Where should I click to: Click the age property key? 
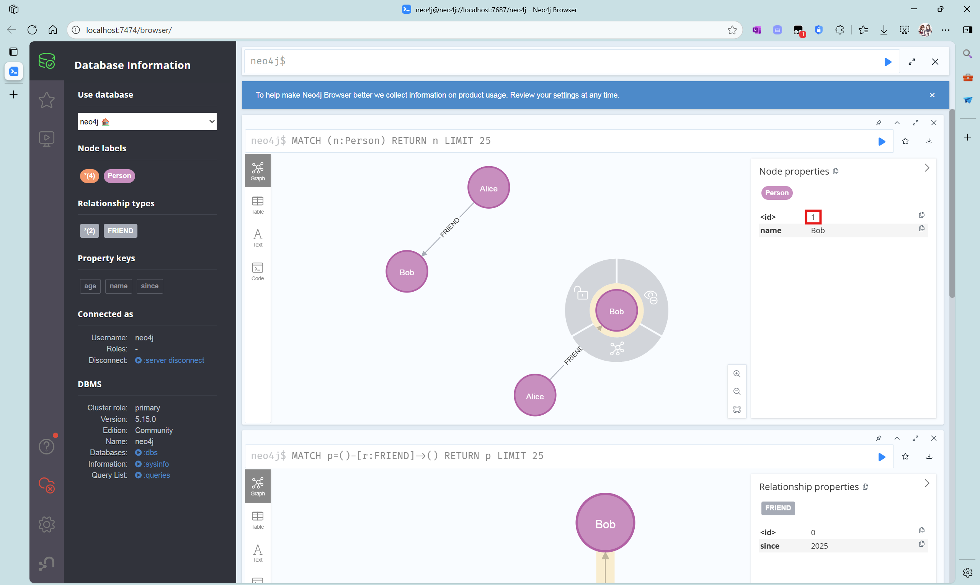(90, 286)
